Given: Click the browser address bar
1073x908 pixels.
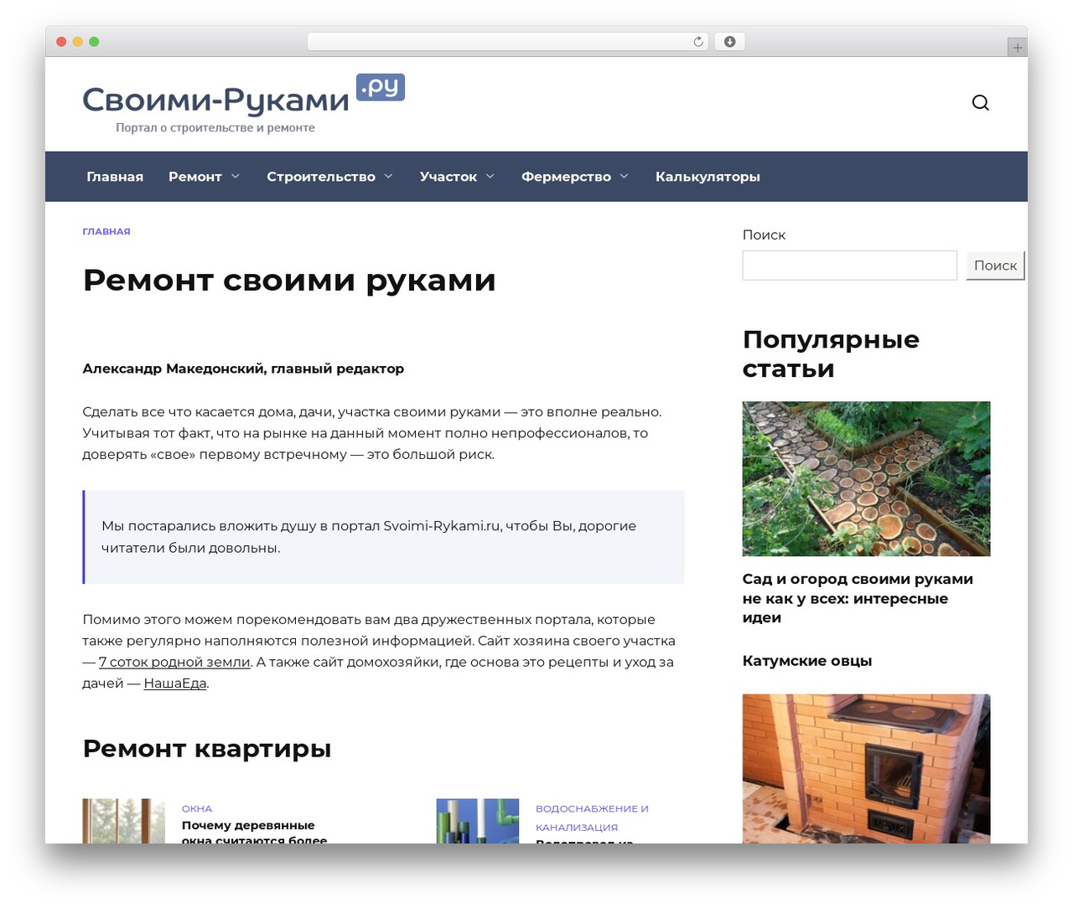Looking at the screenshot, I should [508, 42].
